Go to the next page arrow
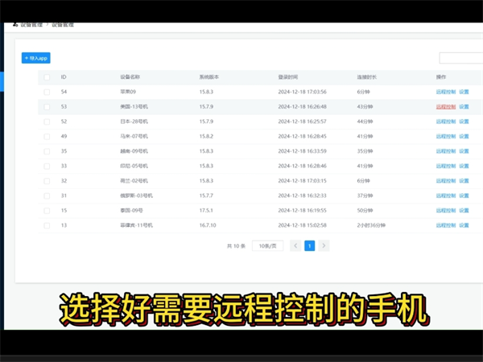483x362 pixels. (324, 245)
